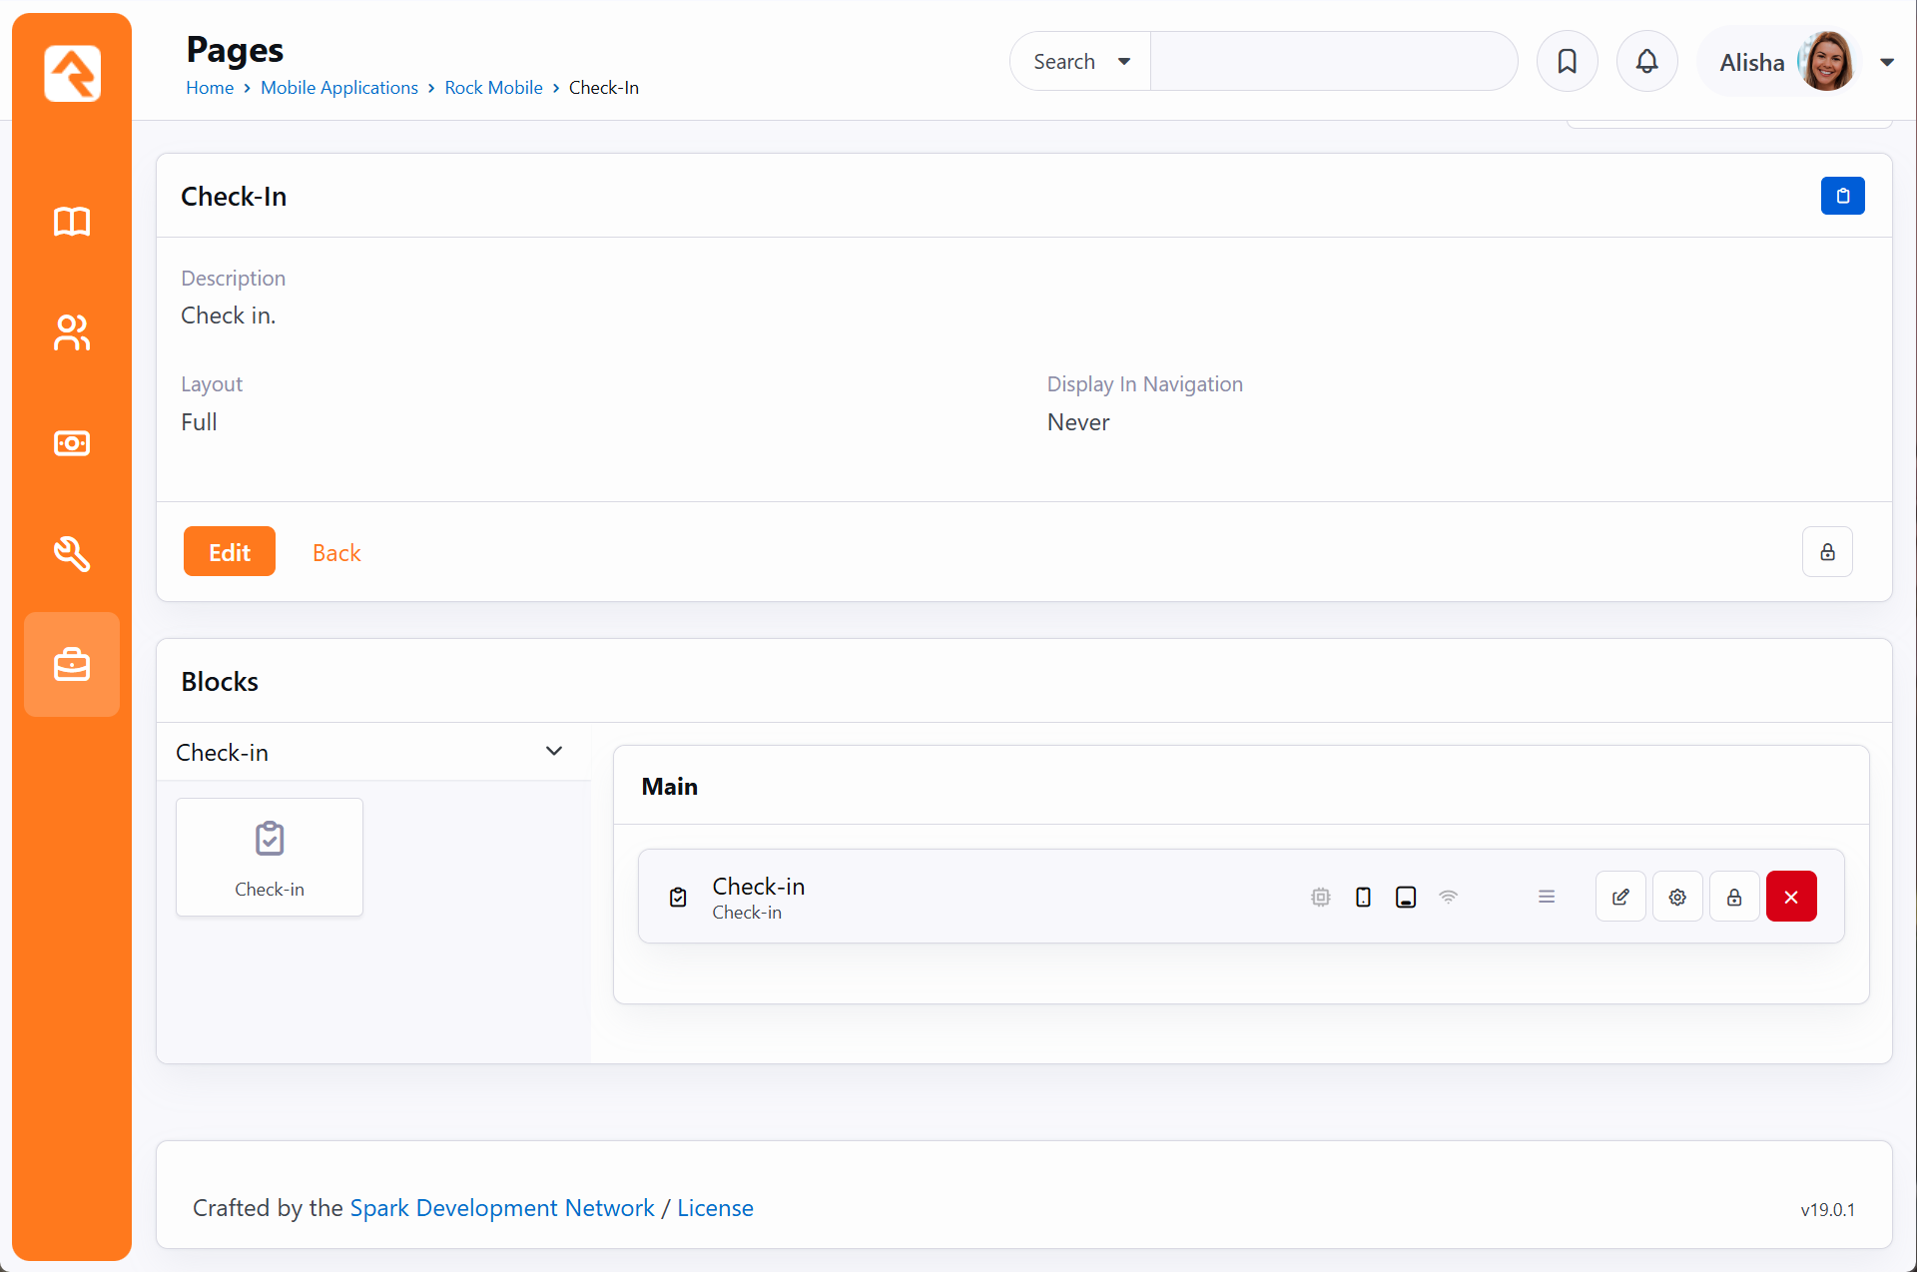The height and width of the screenshot is (1272, 1917).
Task: Click the orange Edit button
Action: point(229,552)
